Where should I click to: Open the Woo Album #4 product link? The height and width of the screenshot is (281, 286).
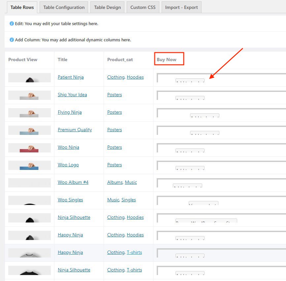coord(73,182)
